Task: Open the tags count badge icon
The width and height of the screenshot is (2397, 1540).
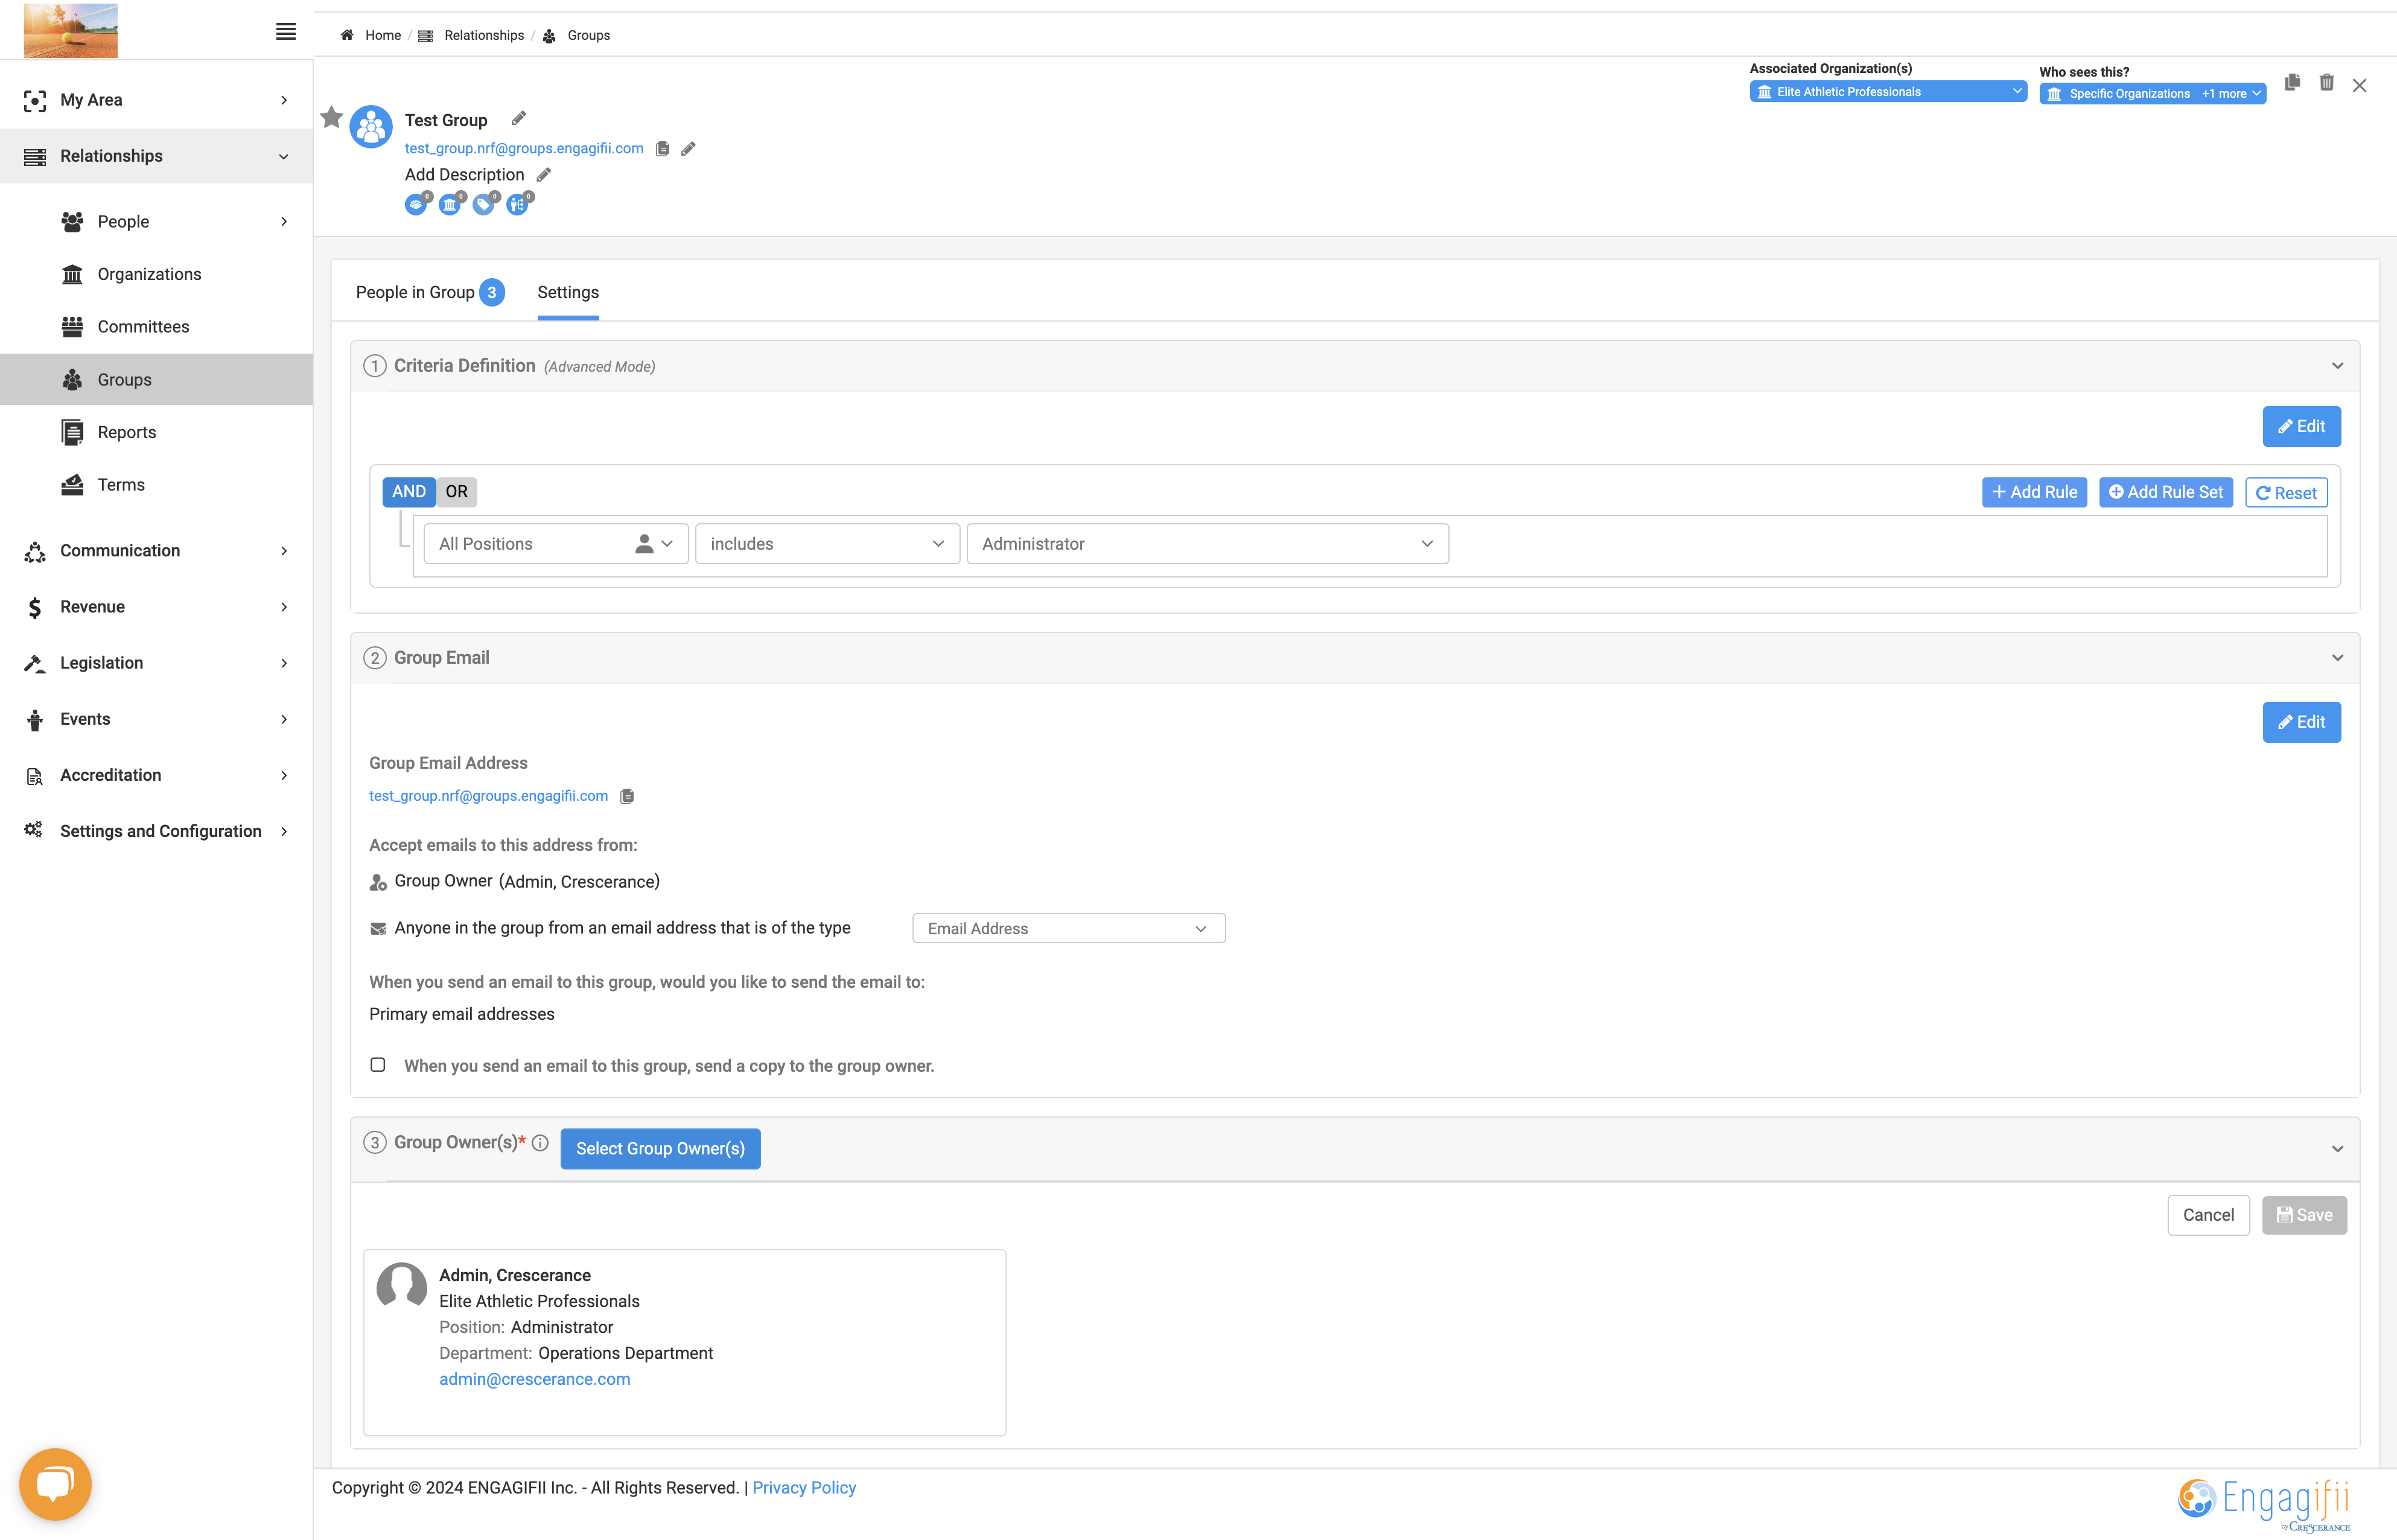Action: pos(485,204)
